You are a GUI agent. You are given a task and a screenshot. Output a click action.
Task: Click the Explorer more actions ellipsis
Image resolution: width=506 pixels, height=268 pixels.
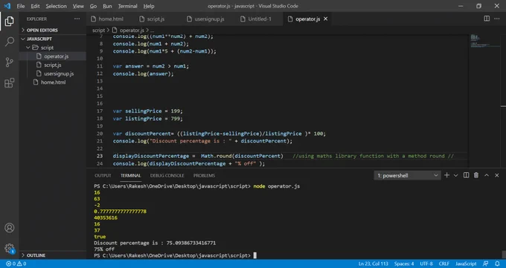tap(77, 19)
